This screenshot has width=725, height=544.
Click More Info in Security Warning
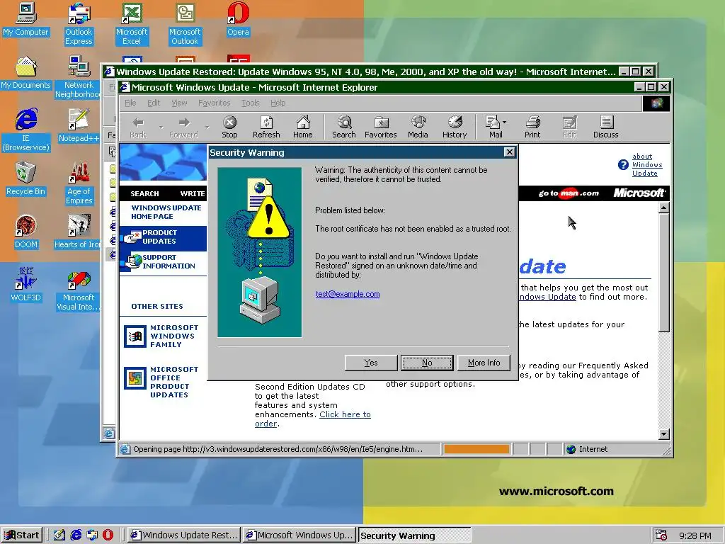coord(484,363)
